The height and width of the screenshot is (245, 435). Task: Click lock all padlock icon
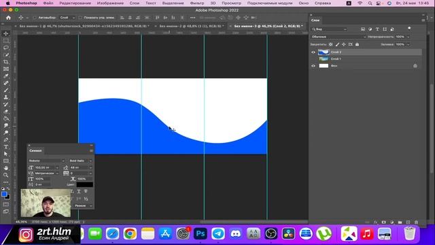(x=357, y=44)
